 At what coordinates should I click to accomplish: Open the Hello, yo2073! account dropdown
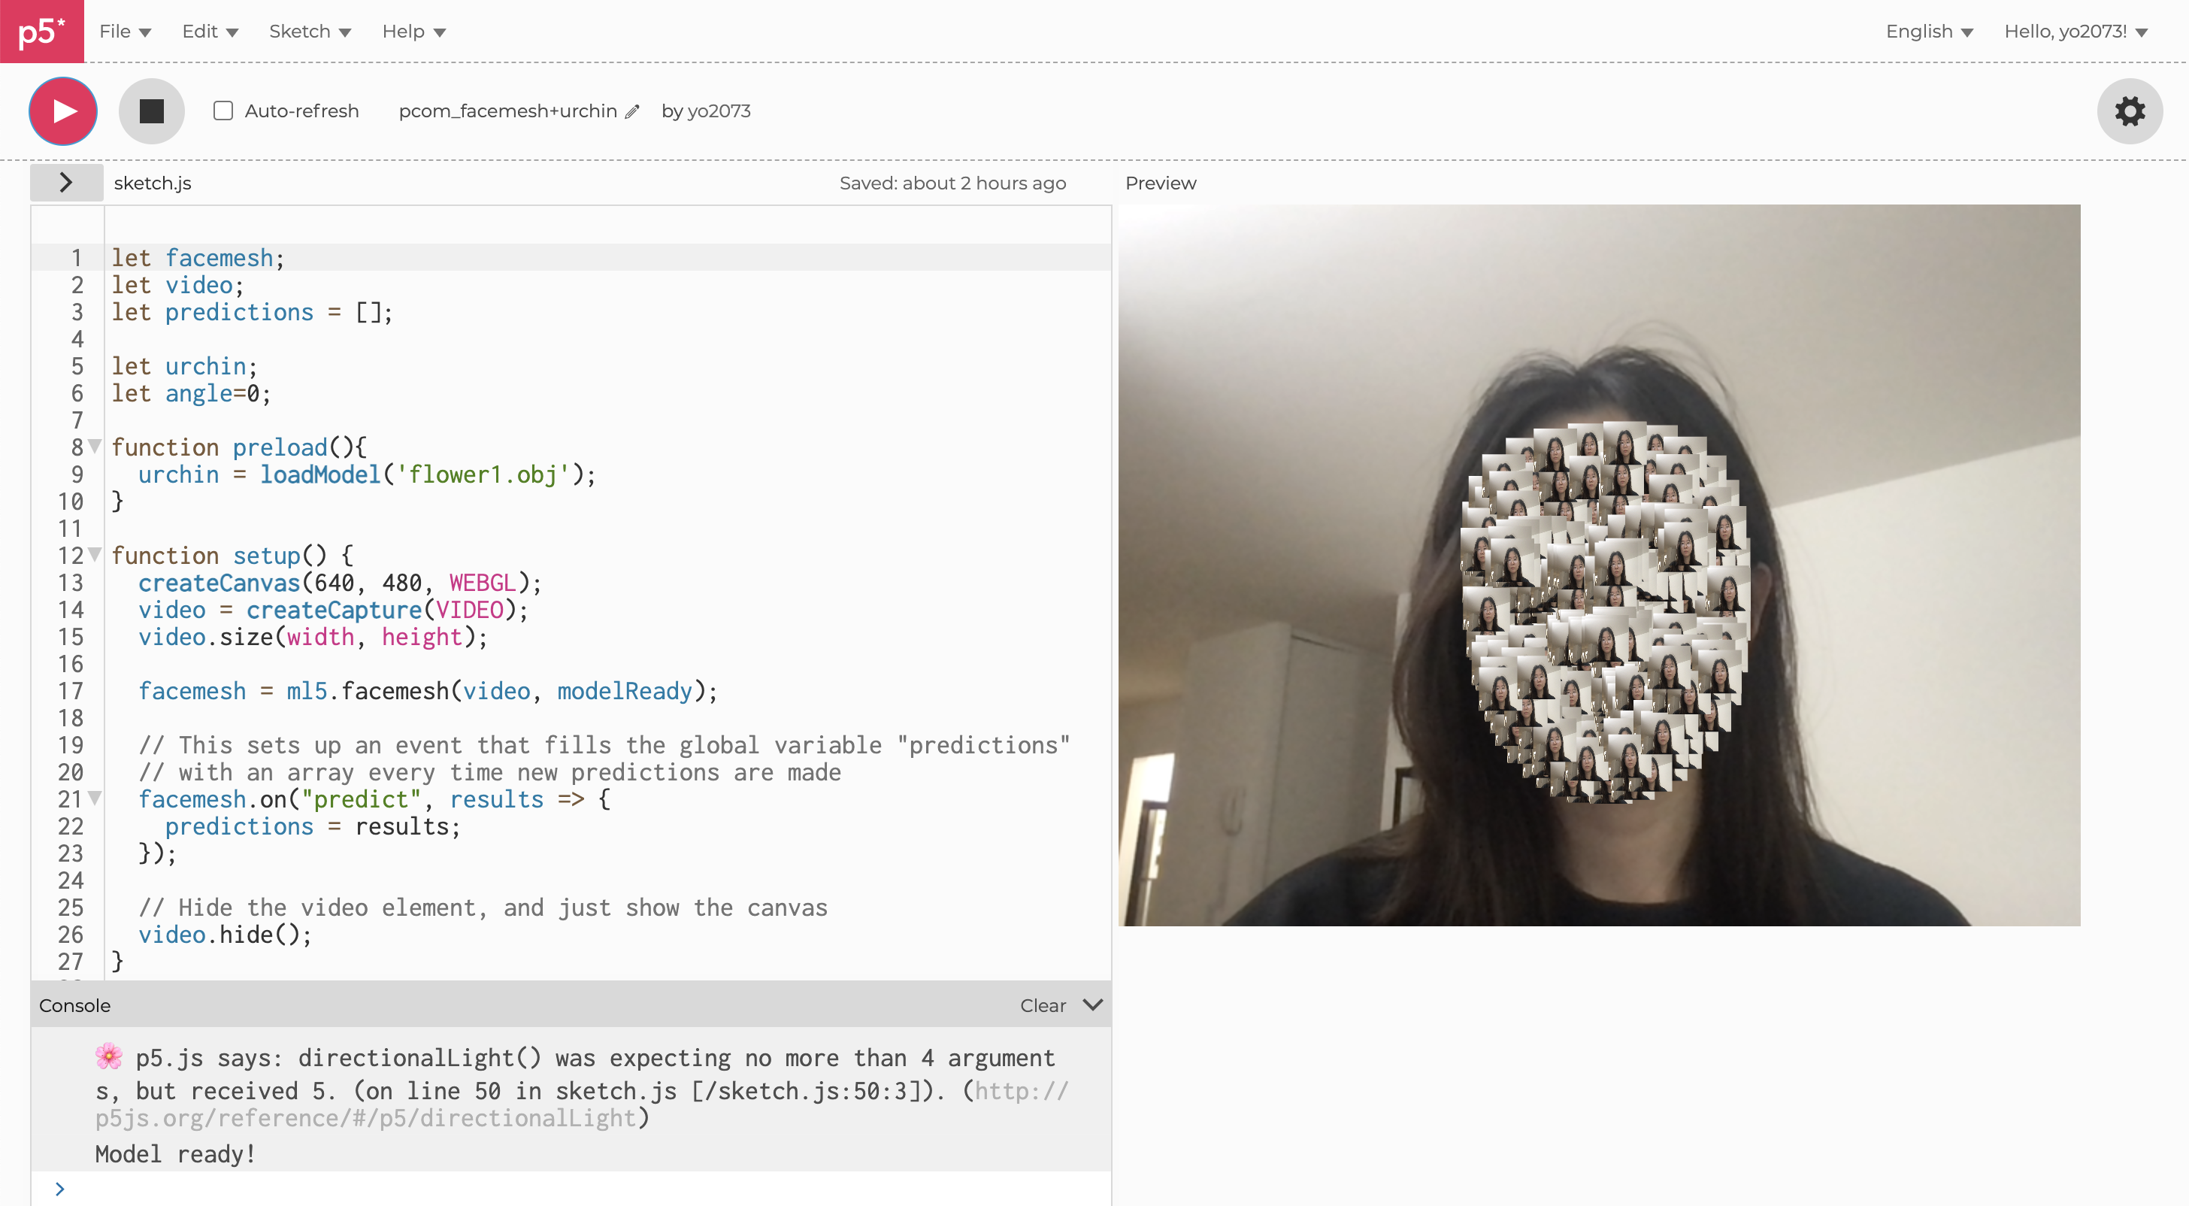2074,32
